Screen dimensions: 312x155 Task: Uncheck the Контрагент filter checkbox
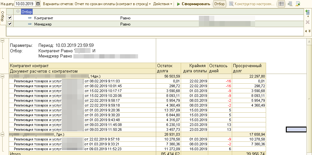10,18
